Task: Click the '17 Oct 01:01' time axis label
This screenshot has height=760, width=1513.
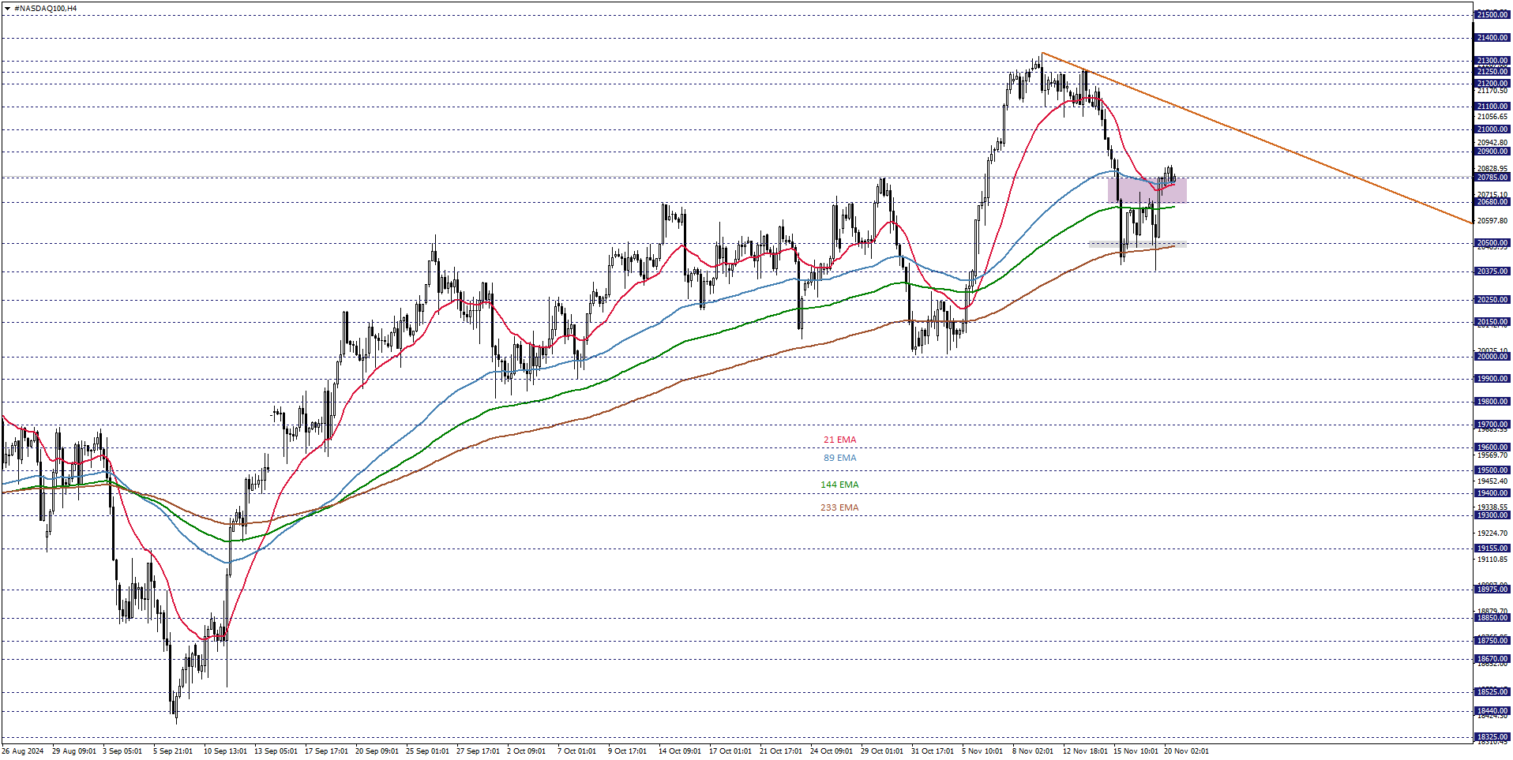Action: click(730, 751)
